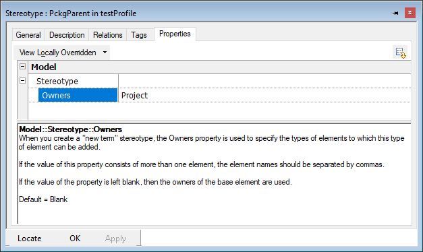Viewport: 423px width, 252px height.
Task: Click the Locate button
Action: tap(30, 239)
